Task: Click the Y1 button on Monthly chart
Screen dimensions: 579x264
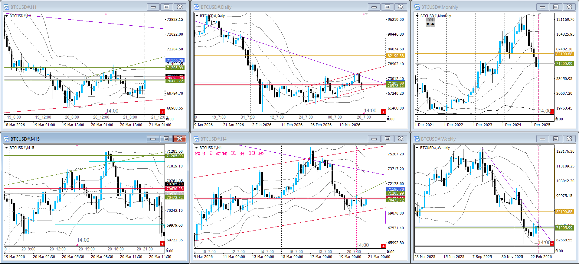Action: [x=430, y=20]
